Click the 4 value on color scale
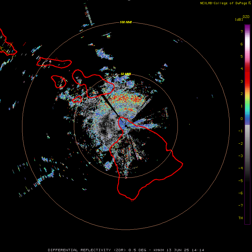 [x=242, y=69]
